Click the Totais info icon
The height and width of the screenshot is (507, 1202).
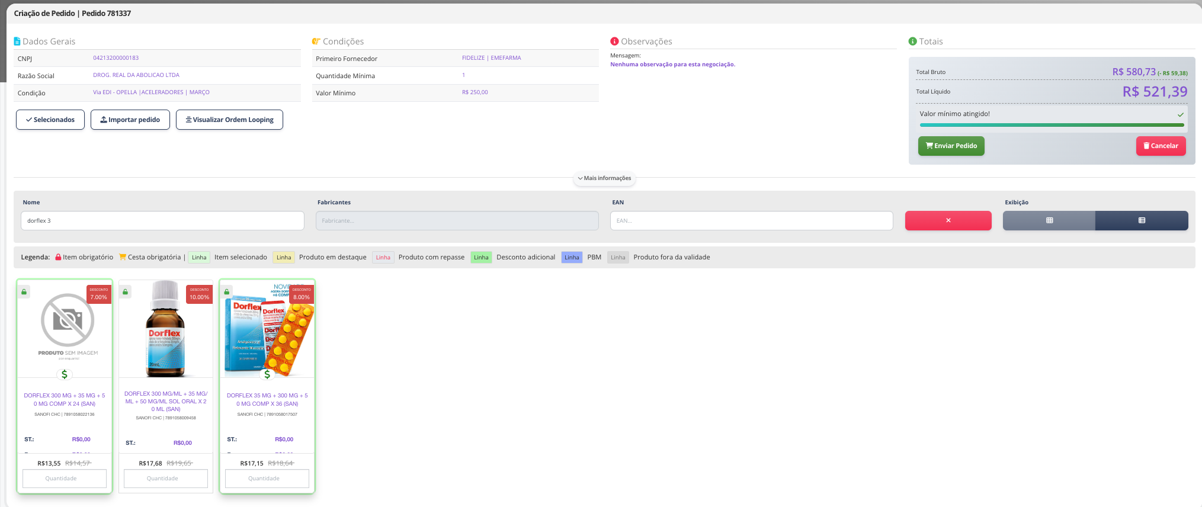(x=913, y=41)
